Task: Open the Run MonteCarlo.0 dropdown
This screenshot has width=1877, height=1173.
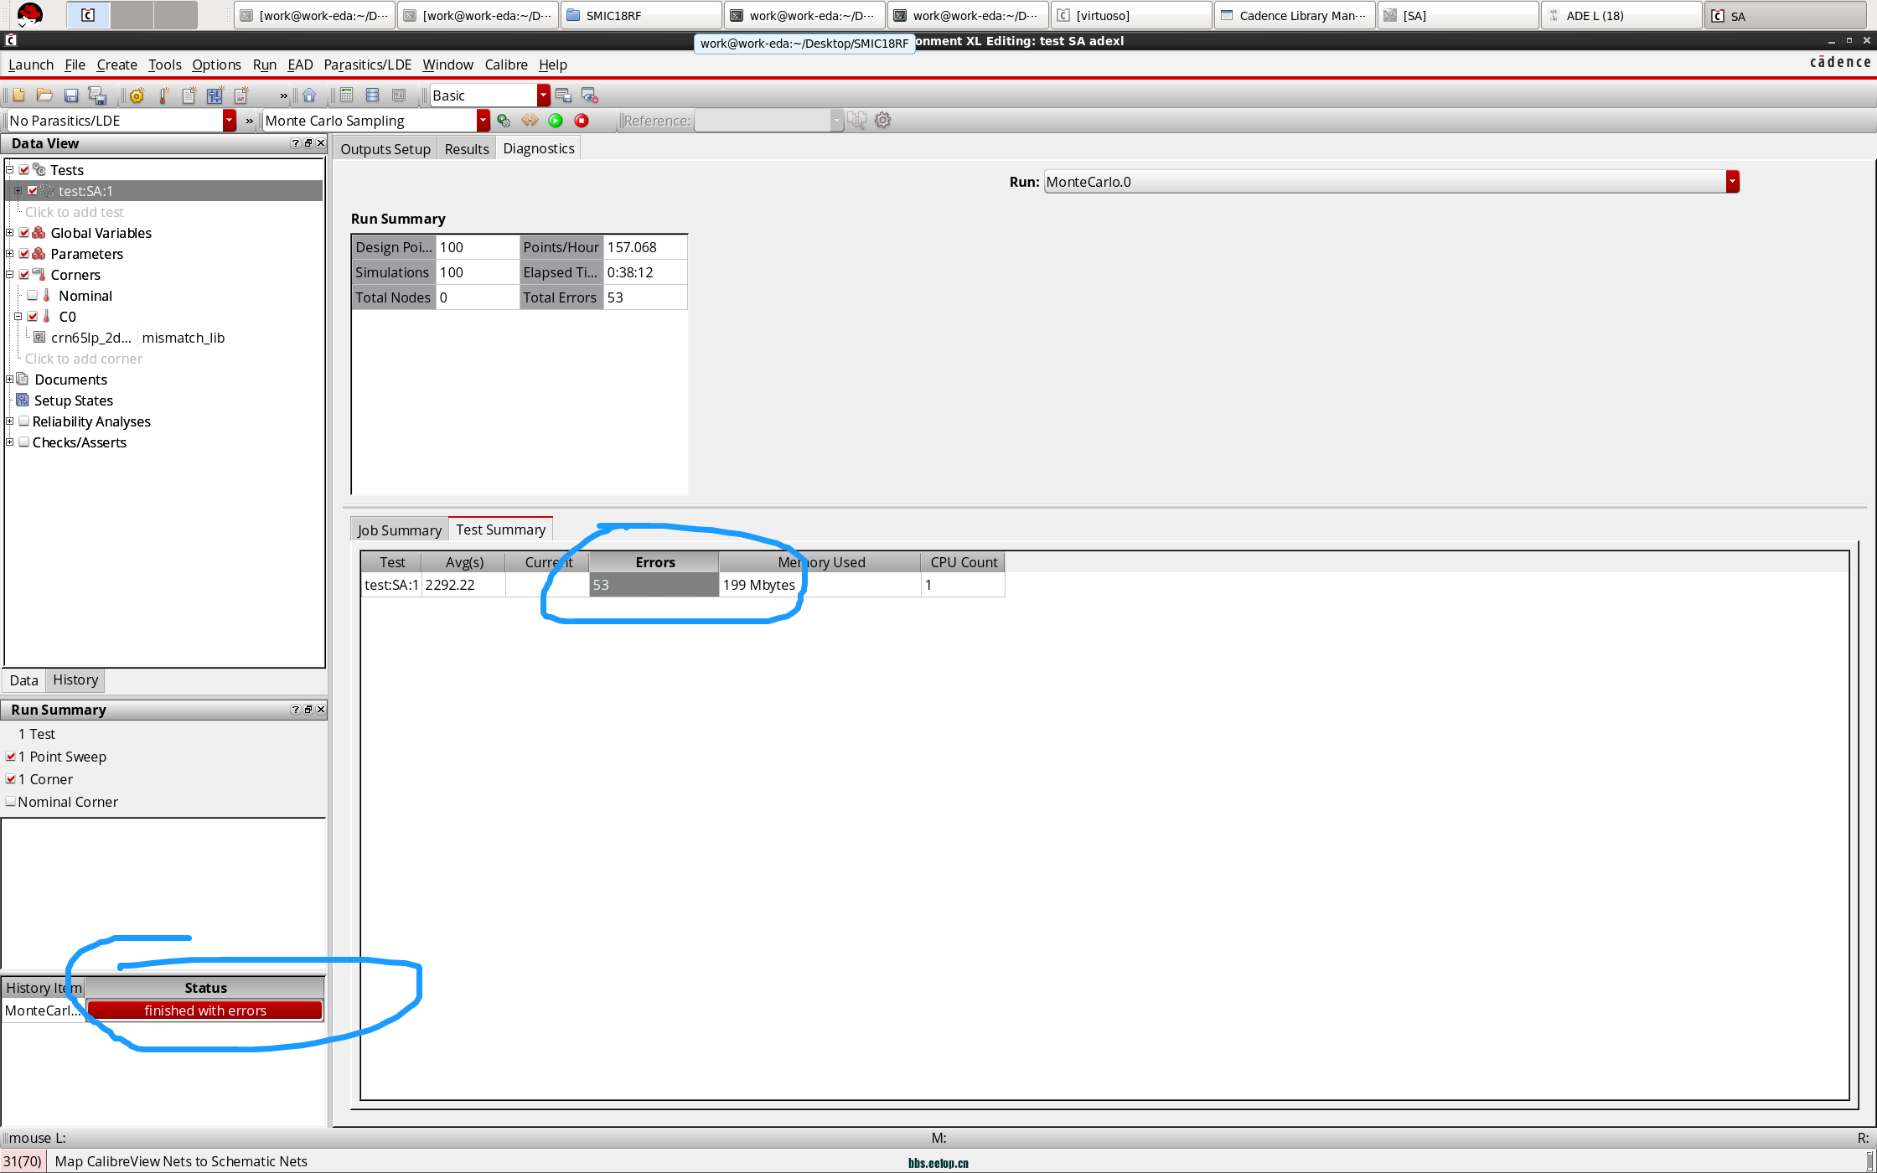Action: 1732,182
